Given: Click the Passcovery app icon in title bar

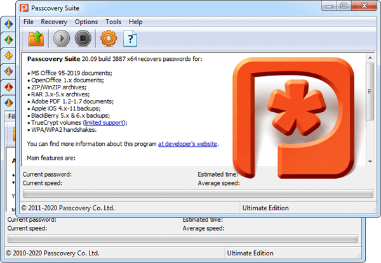Looking at the screenshot, I should click(x=28, y=8).
